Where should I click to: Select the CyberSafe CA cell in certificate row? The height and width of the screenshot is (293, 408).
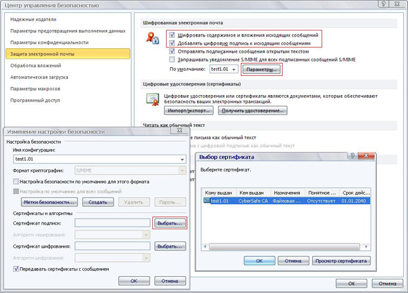click(x=253, y=201)
